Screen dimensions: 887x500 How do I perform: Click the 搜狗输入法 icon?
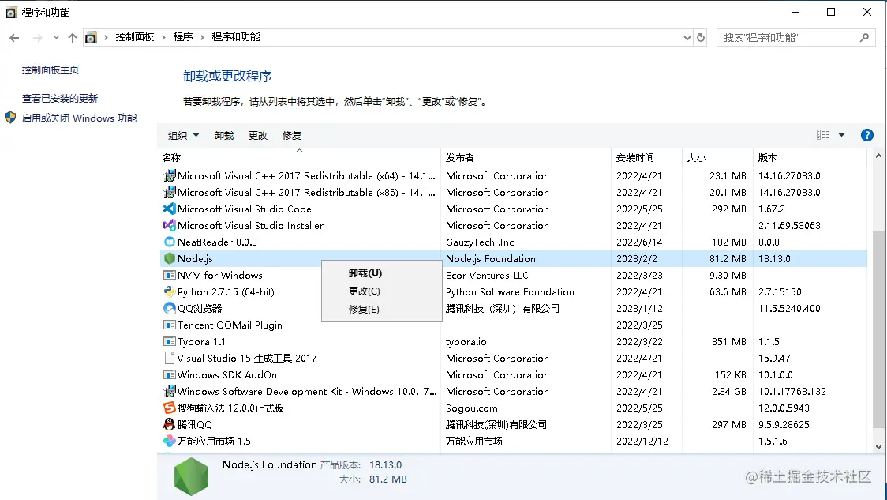pos(169,408)
